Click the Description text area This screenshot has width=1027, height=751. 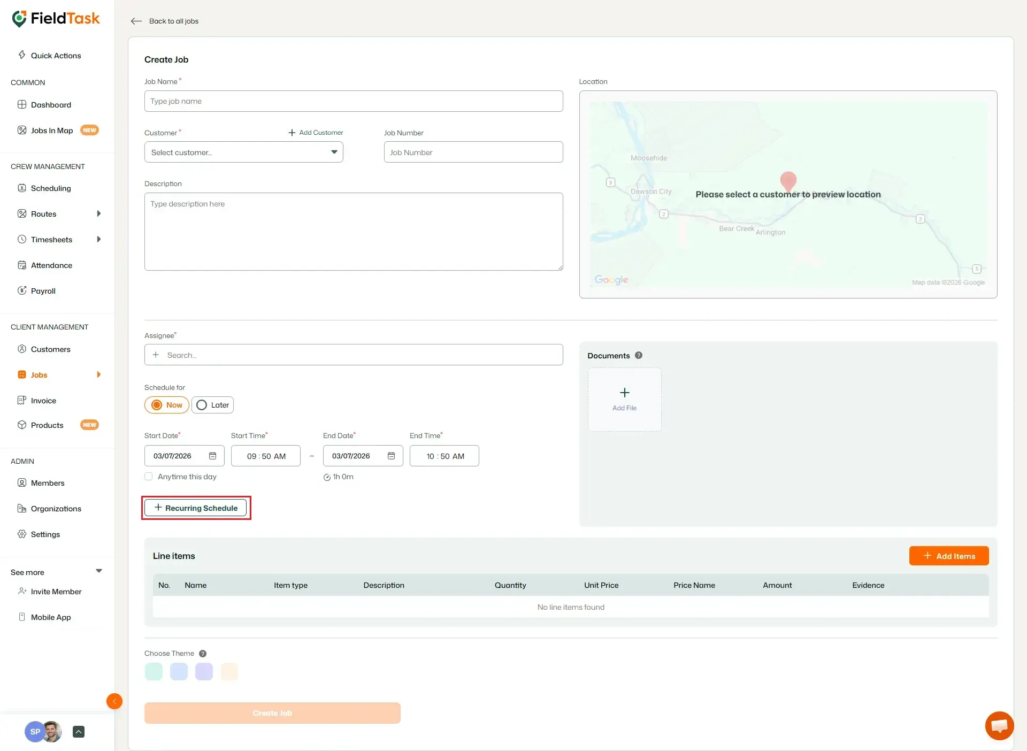pos(354,232)
